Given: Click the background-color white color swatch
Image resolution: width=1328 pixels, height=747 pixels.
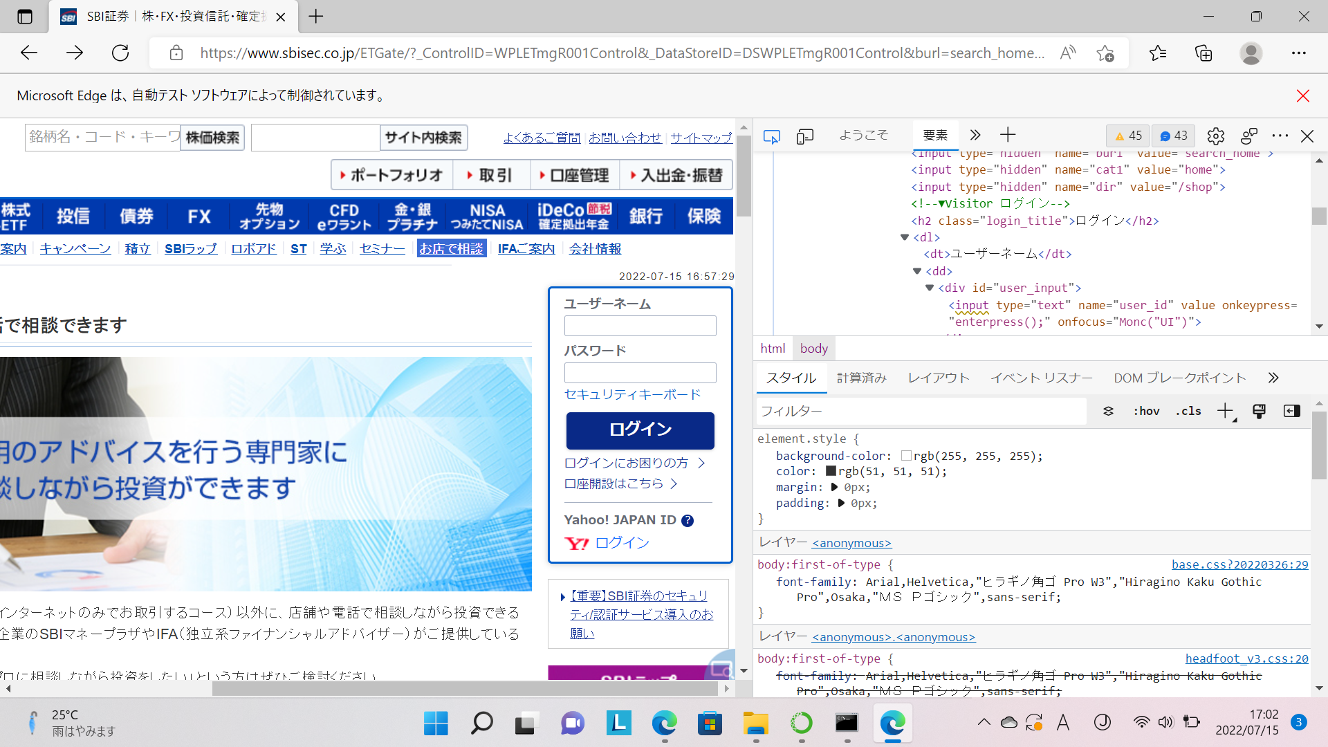Looking at the screenshot, I should (x=906, y=456).
